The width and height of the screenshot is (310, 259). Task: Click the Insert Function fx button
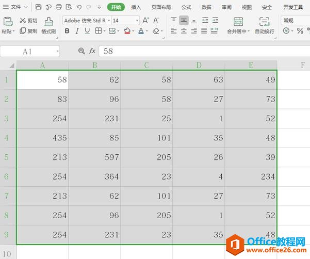[x=92, y=51]
